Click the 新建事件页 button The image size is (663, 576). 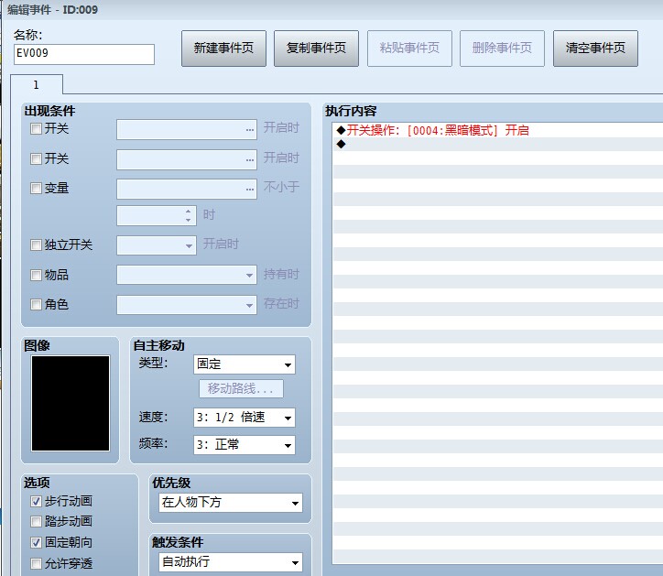223,49
